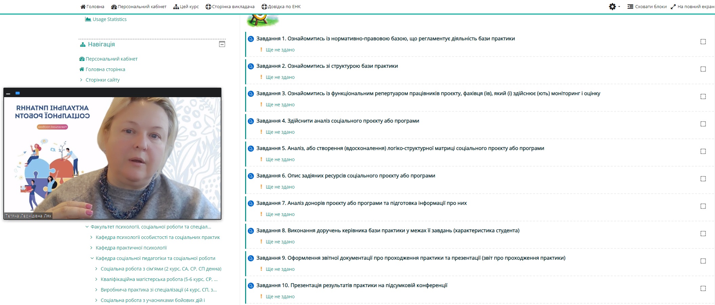Click the assignment icon beside Завдання 7

[x=251, y=203]
